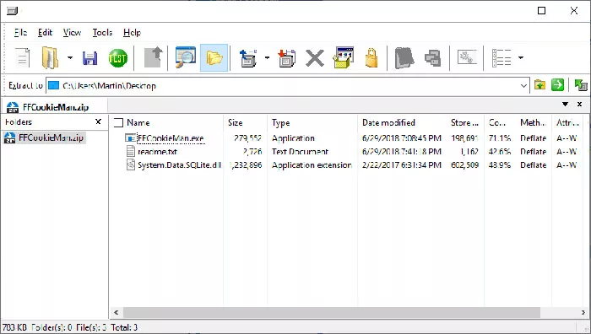Click the dark gray pages toolbar icon

click(404, 58)
